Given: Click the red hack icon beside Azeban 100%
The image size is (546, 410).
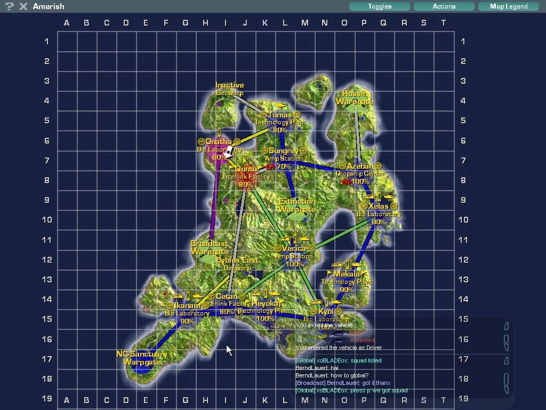Looking at the screenshot, I should pyautogui.click(x=346, y=182).
